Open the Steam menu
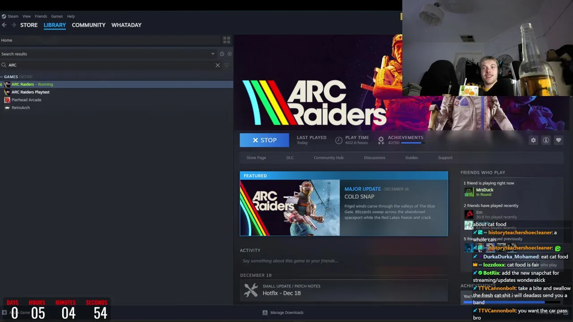This screenshot has width=573, height=322. point(13,16)
